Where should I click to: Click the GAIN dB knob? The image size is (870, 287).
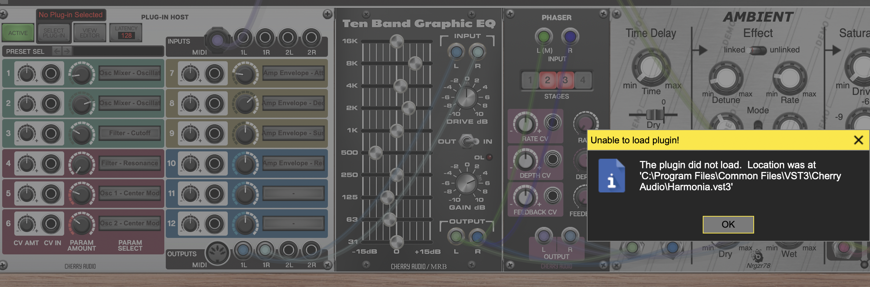(466, 183)
